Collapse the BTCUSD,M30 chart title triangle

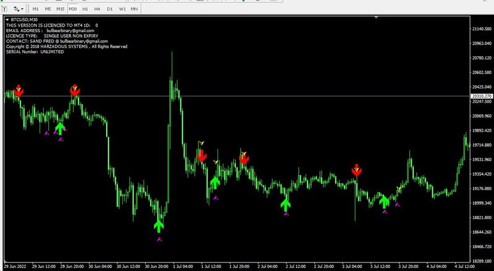7,20
